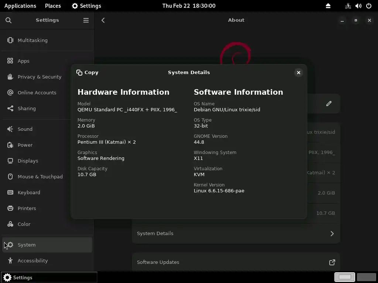Click the GNOME Version 44.8 value
Image resolution: width=378 pixels, height=283 pixels.
tap(199, 142)
